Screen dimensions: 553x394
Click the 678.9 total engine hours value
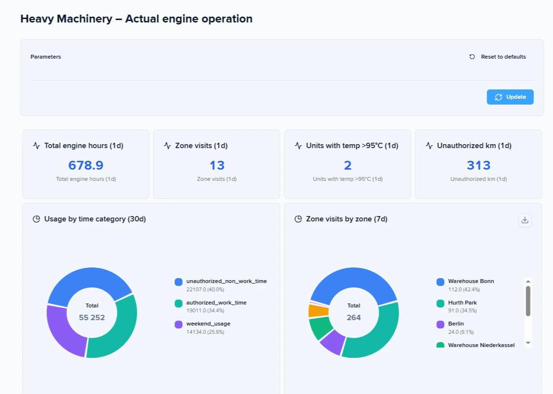coord(85,165)
